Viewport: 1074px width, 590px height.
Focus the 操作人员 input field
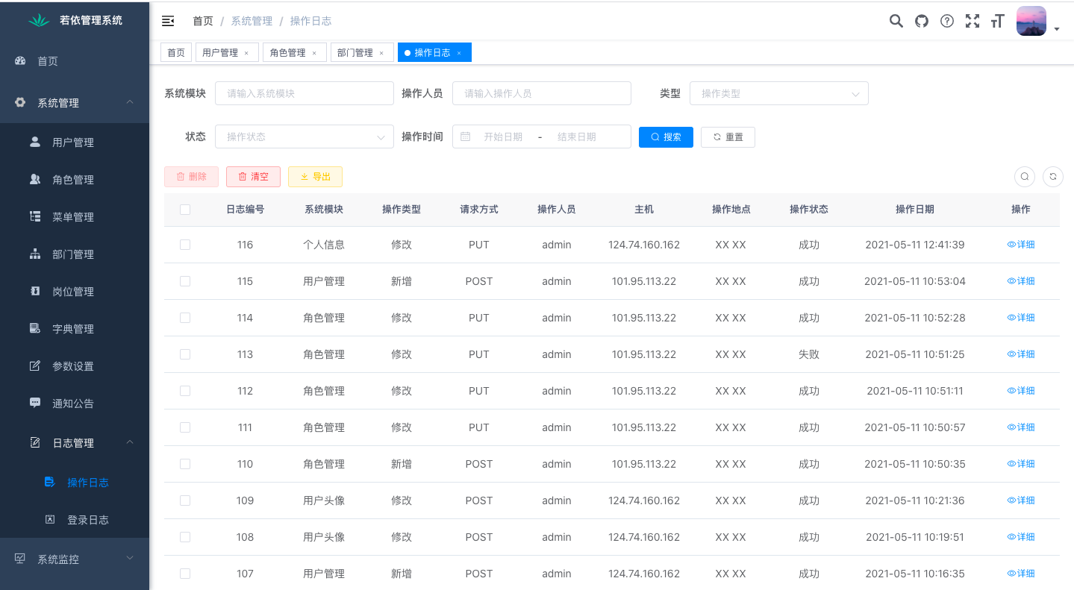pyautogui.click(x=542, y=93)
